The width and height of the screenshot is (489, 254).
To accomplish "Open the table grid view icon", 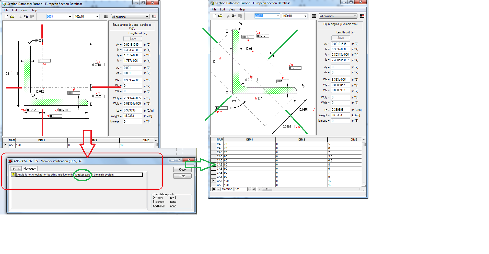I will [x=106, y=16].
